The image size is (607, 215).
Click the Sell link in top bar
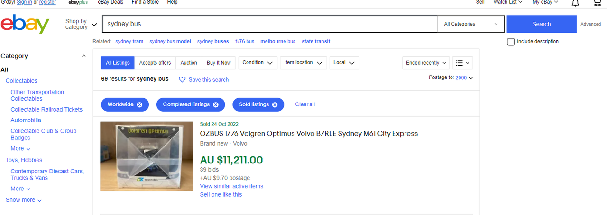[480, 2]
